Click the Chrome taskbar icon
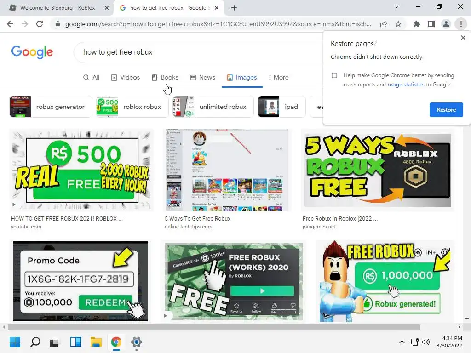The width and height of the screenshot is (471, 353). point(116,342)
